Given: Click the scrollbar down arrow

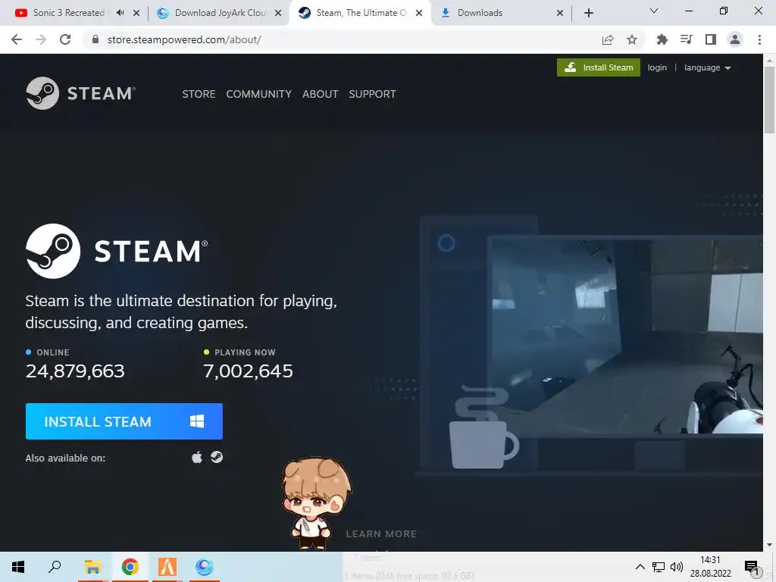Looking at the screenshot, I should coord(769,545).
